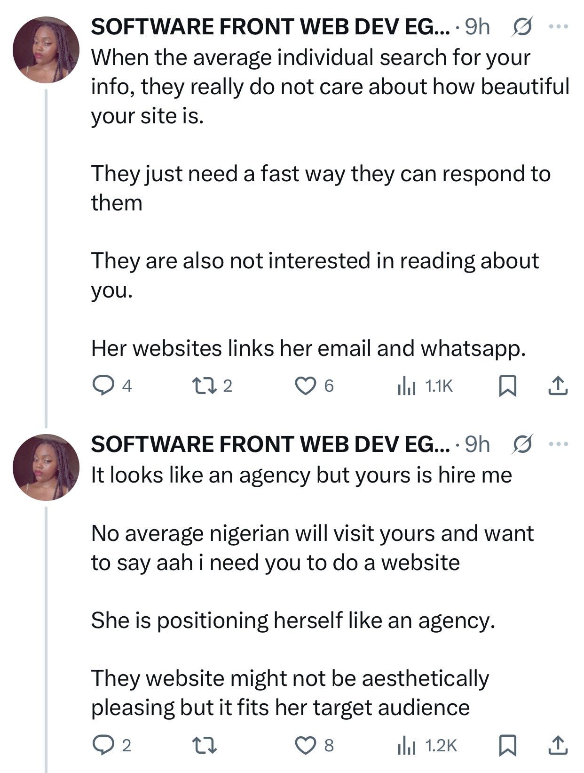Viewport: 584px width, 773px height.
Task: Retweet the first tweet
Action: coord(205,386)
